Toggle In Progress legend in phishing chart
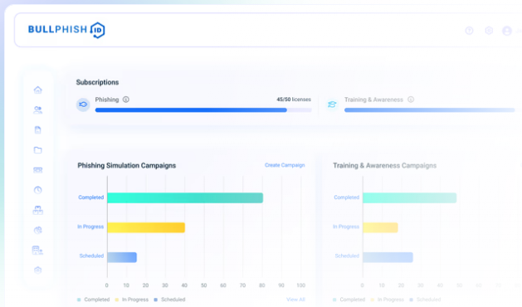The height and width of the screenshot is (307, 522). (132, 300)
